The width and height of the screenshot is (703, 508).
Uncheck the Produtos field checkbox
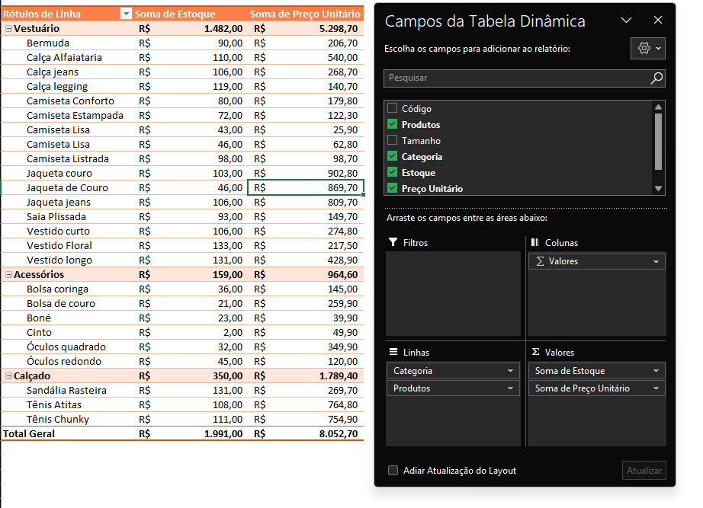pos(393,124)
